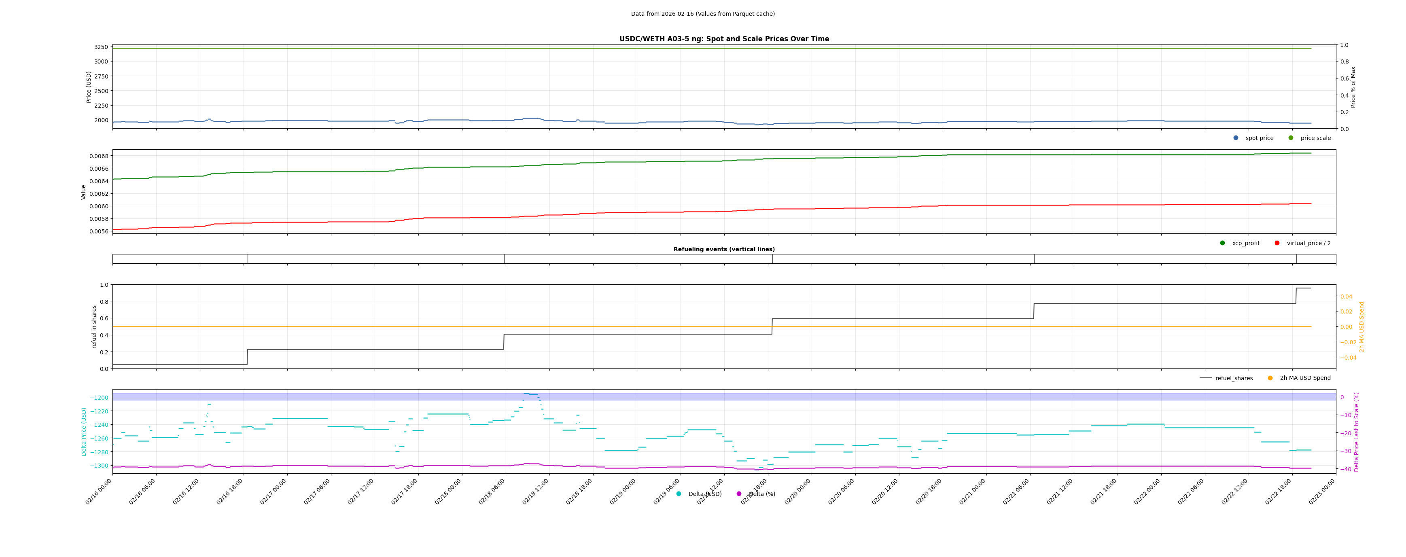Viewport: 1406px width, 557px height.
Task: Click the last refueling event vertical line
Action: 1296,259
